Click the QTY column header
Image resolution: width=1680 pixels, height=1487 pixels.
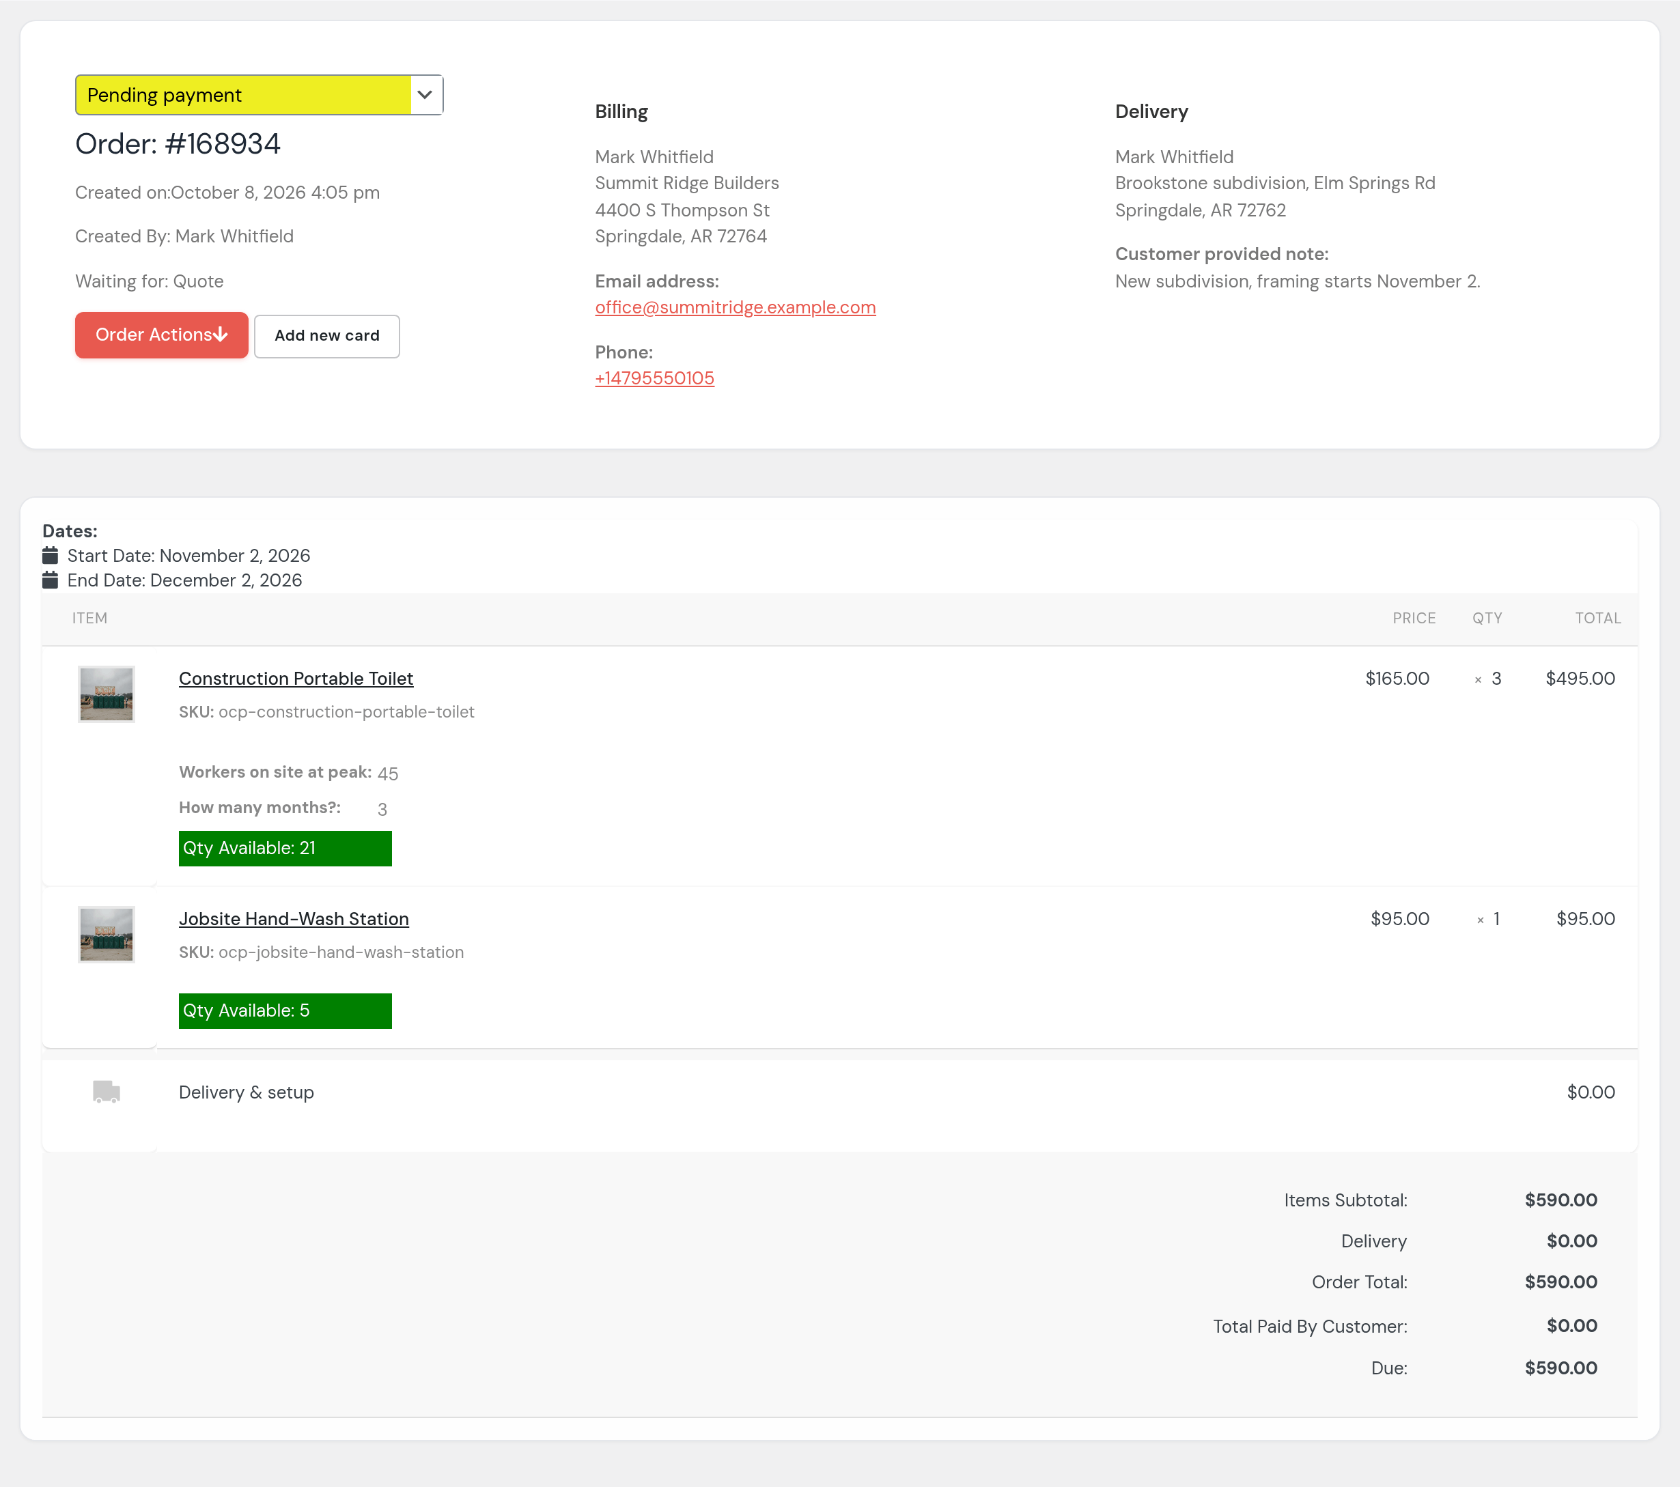(1487, 618)
